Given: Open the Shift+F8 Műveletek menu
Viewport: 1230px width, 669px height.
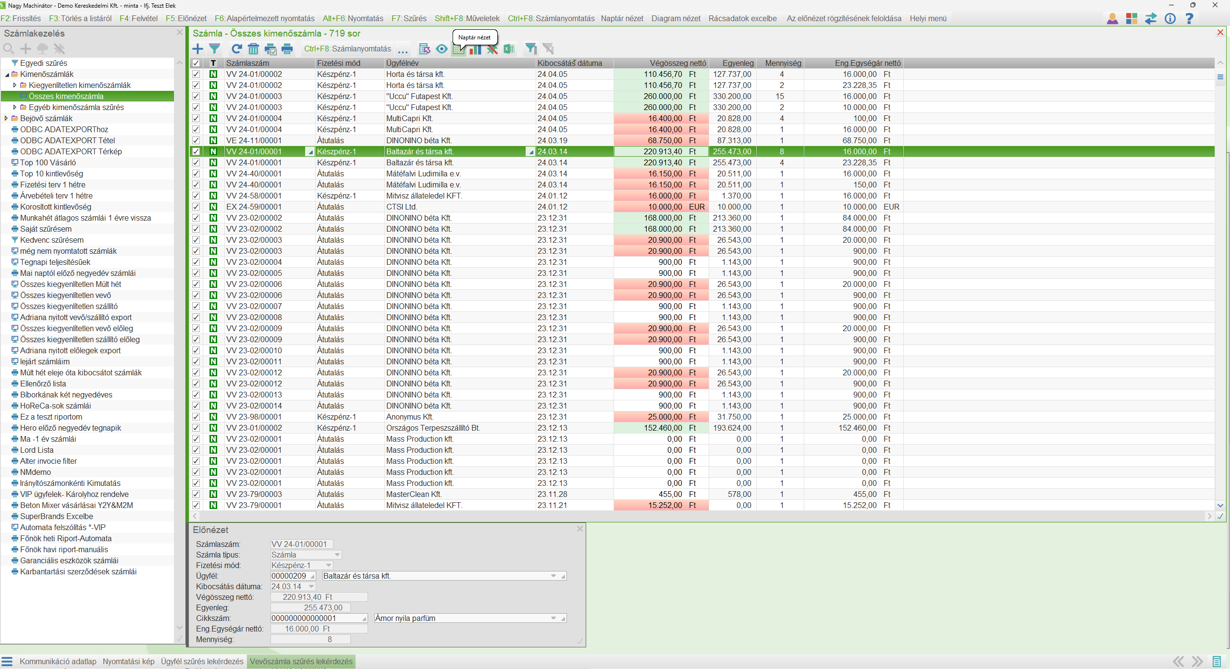Looking at the screenshot, I should pyautogui.click(x=467, y=18).
